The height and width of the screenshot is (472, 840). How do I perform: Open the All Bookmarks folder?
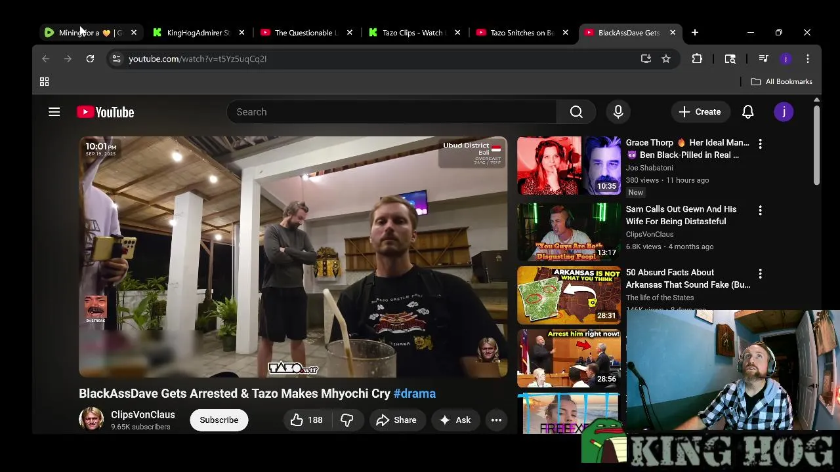coord(782,82)
